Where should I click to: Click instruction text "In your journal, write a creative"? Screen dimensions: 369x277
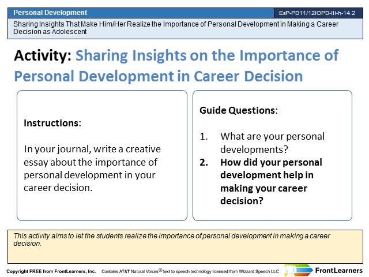pos(92,149)
